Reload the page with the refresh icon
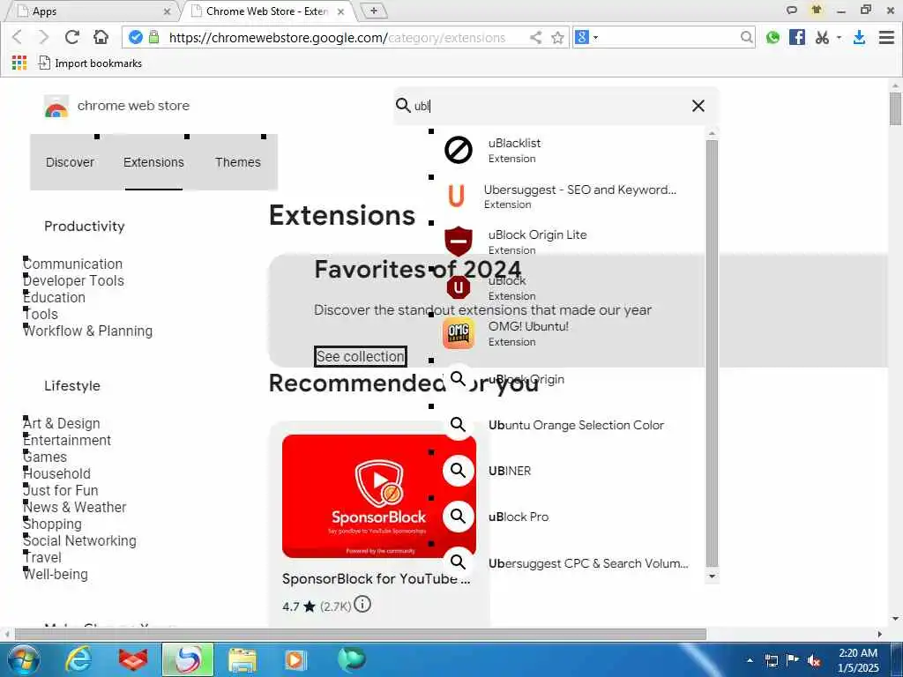Image resolution: width=903 pixels, height=677 pixels. tap(72, 37)
